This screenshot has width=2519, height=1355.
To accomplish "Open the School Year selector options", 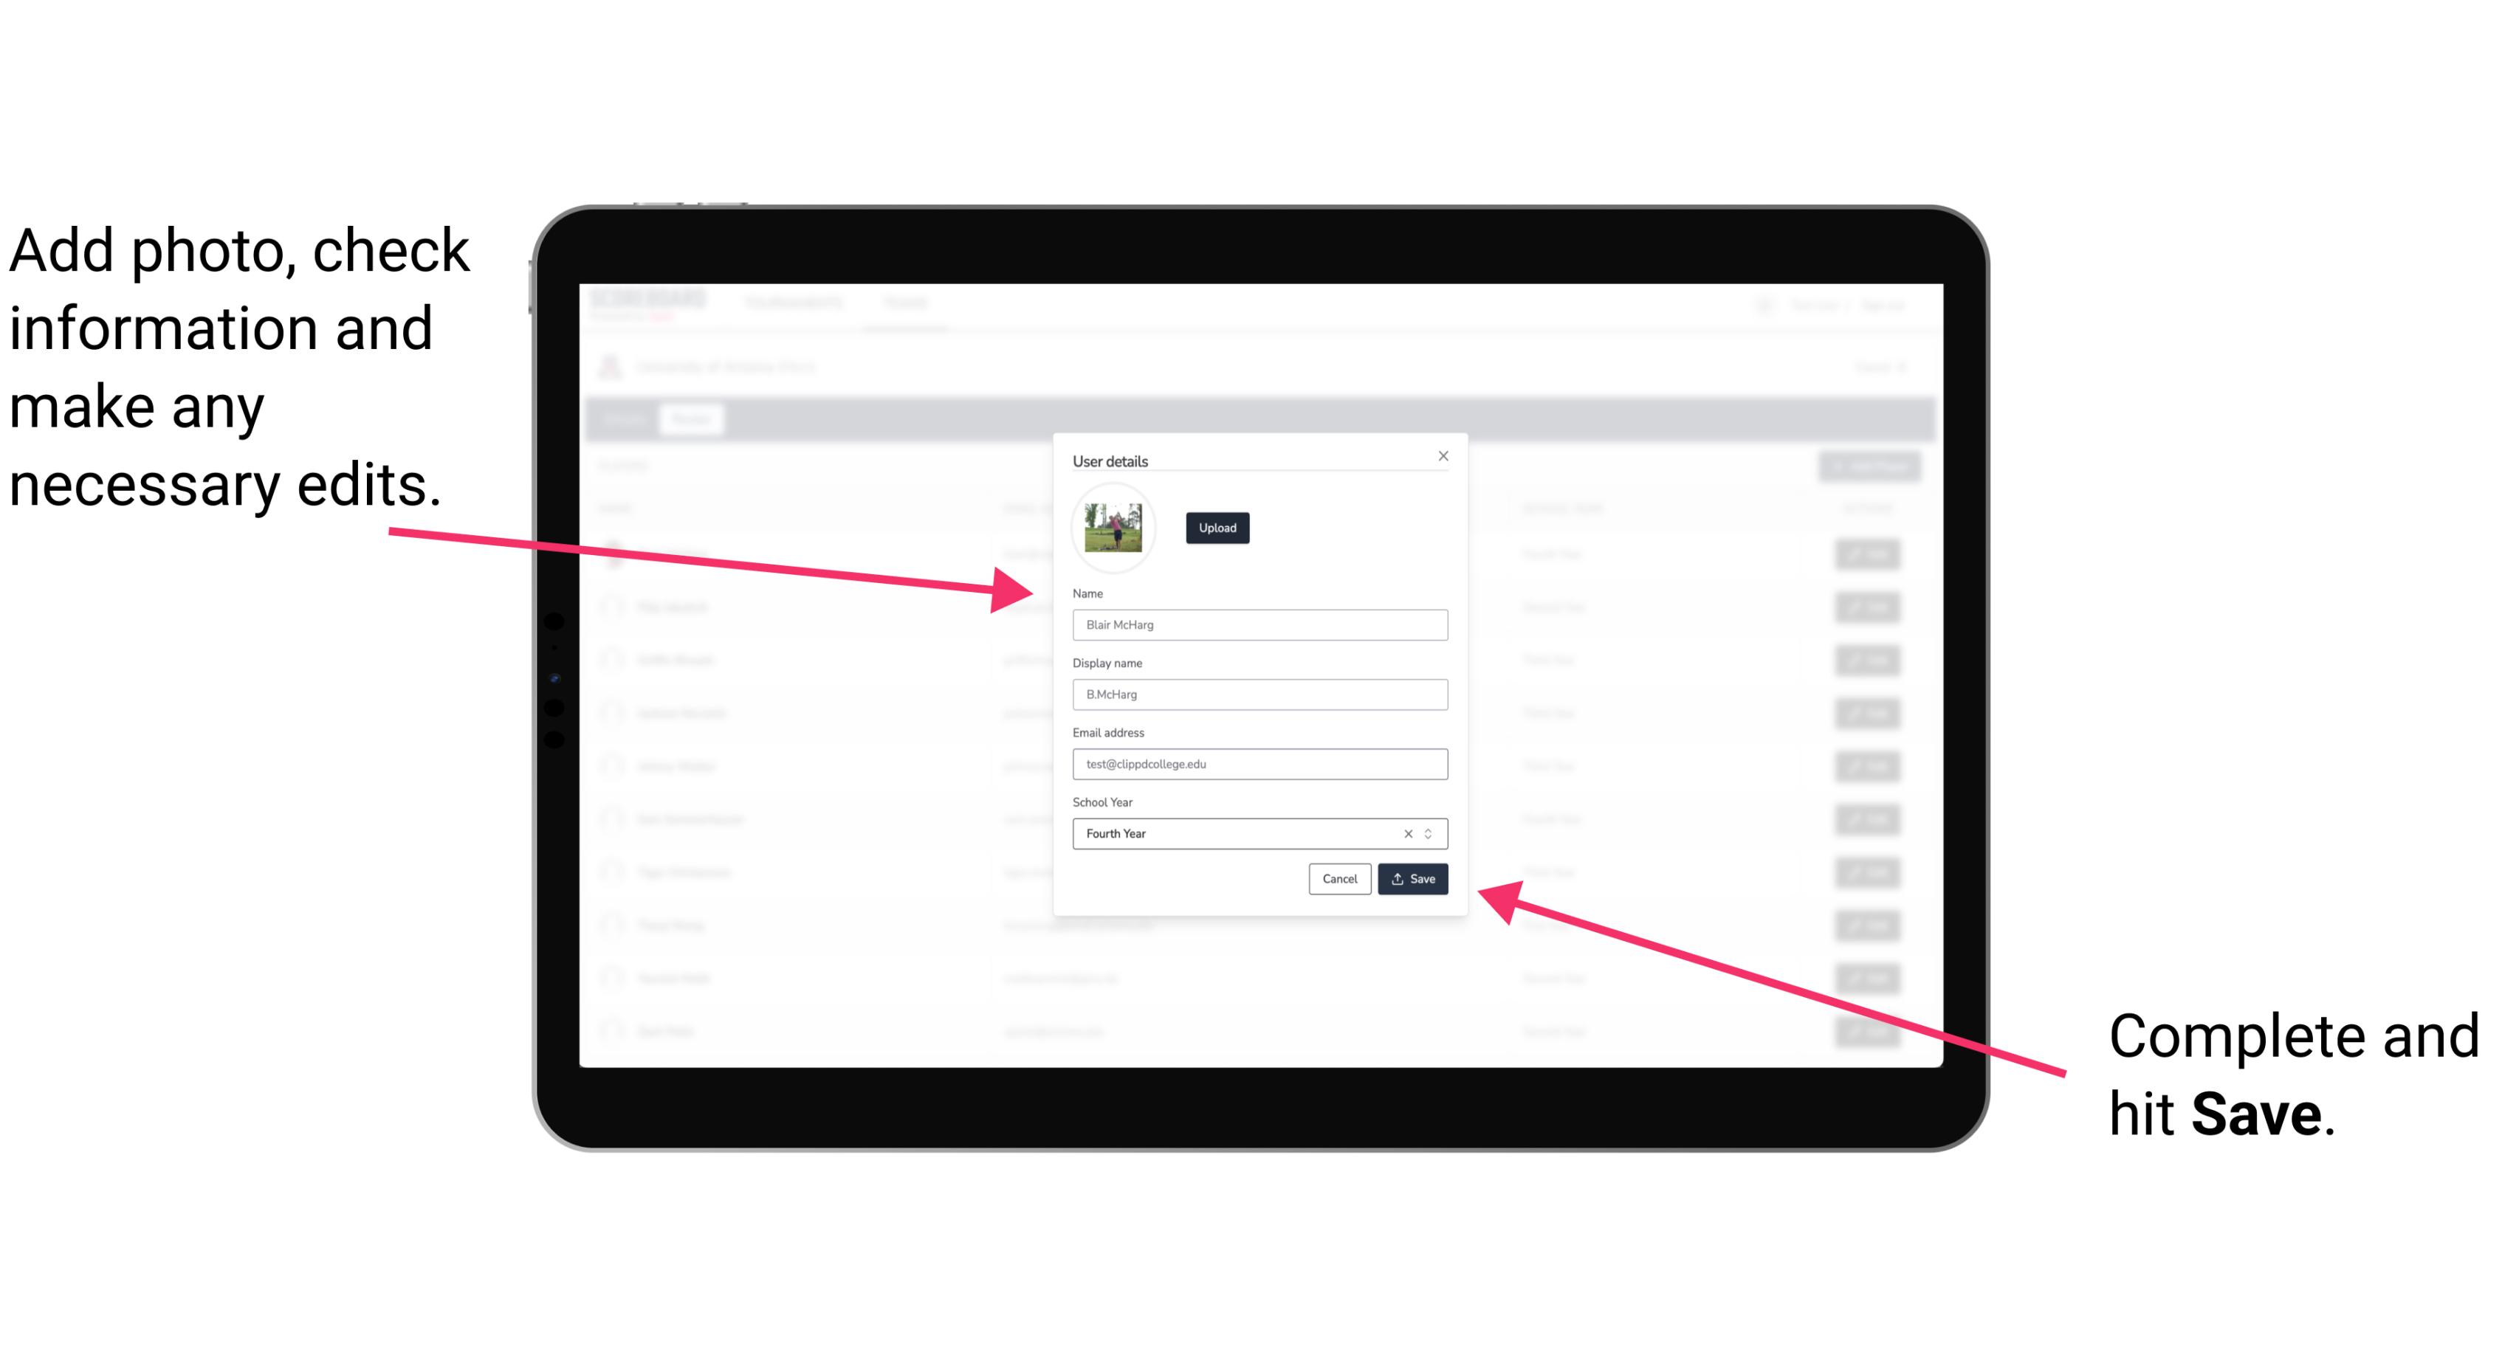I will point(1432,832).
